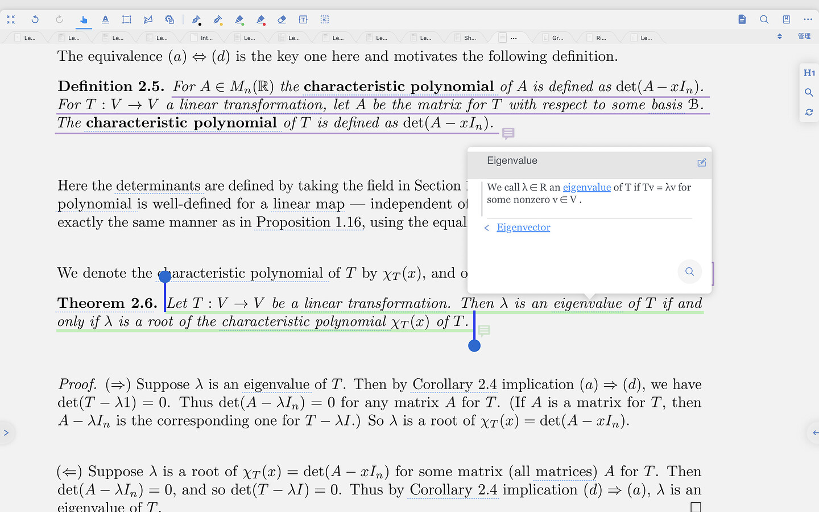This screenshot has width=819, height=512.
Task: Select the rectangle excerpt tool
Action: coord(127,19)
